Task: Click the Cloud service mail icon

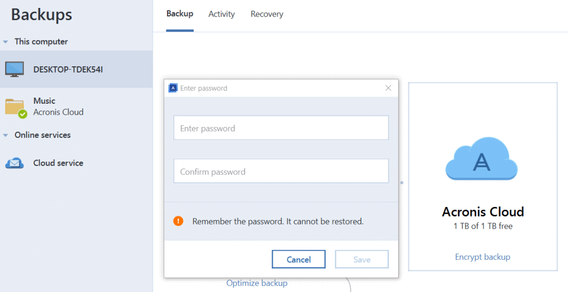Action: [15, 163]
